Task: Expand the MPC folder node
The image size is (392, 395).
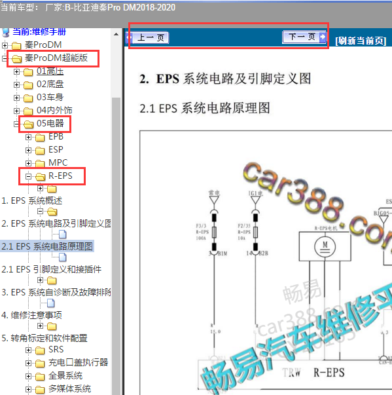Action: [x=28, y=163]
